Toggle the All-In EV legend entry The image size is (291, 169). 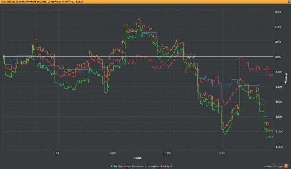pyautogui.click(x=166, y=167)
